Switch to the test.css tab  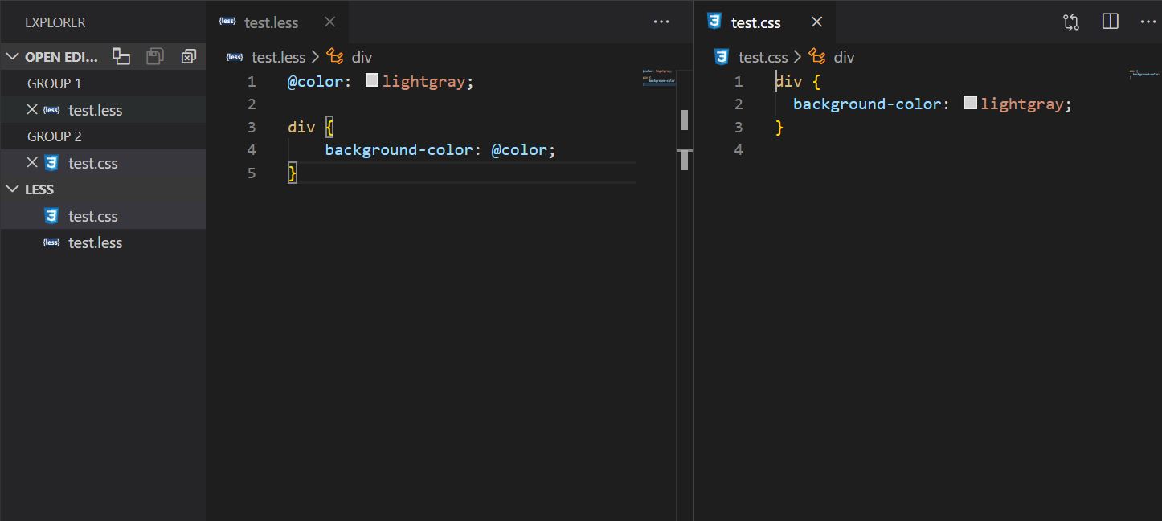(755, 22)
